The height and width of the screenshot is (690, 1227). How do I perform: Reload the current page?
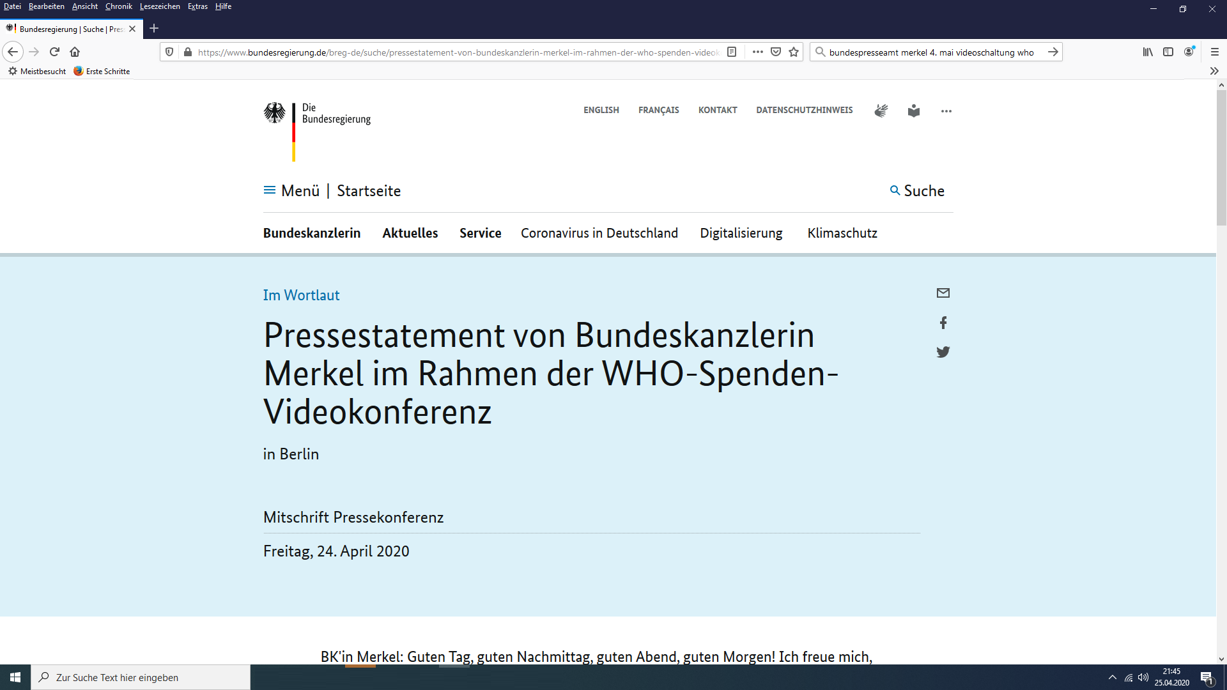click(x=54, y=52)
